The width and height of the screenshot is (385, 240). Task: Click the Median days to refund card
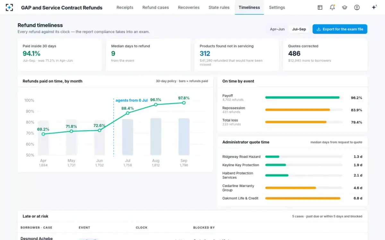(148, 55)
